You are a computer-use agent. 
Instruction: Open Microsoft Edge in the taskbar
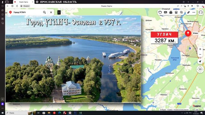60,113
